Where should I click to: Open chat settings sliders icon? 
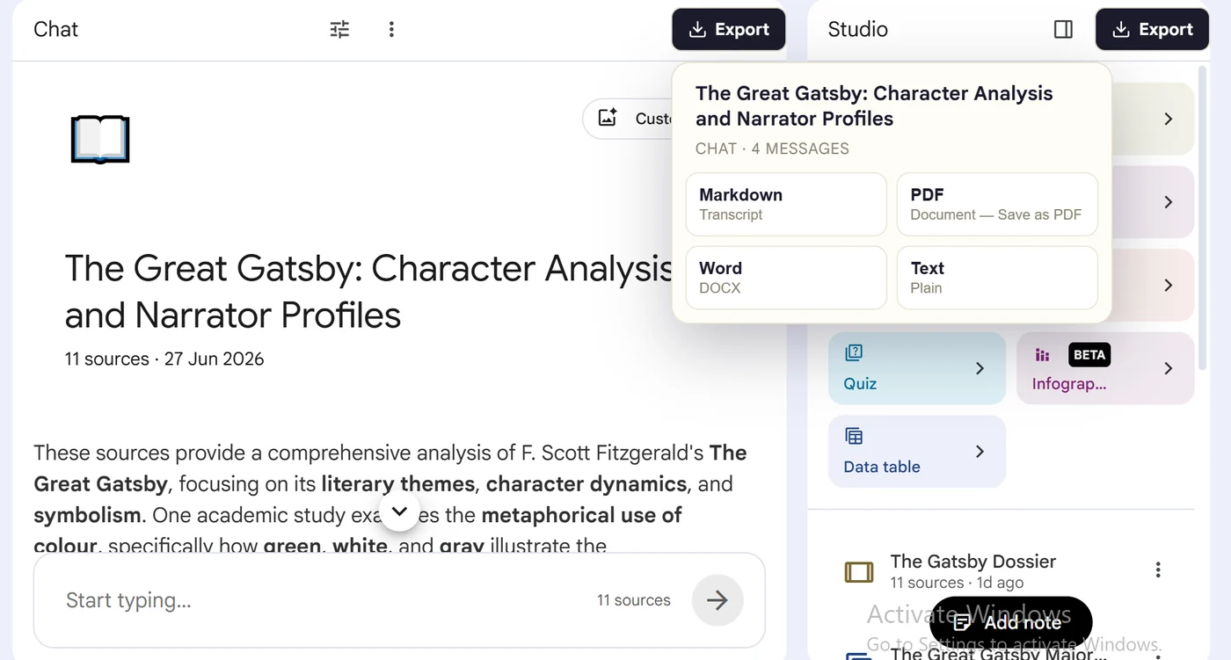(339, 29)
